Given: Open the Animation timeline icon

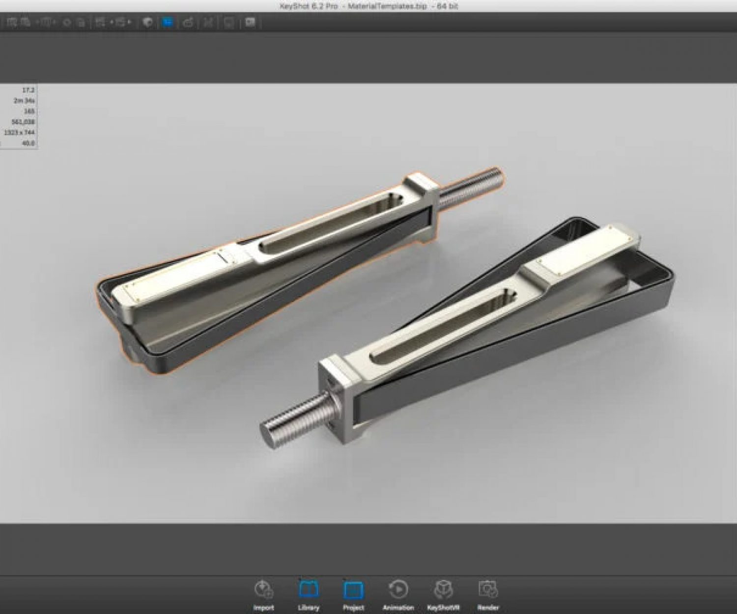Looking at the screenshot, I should click(398, 589).
